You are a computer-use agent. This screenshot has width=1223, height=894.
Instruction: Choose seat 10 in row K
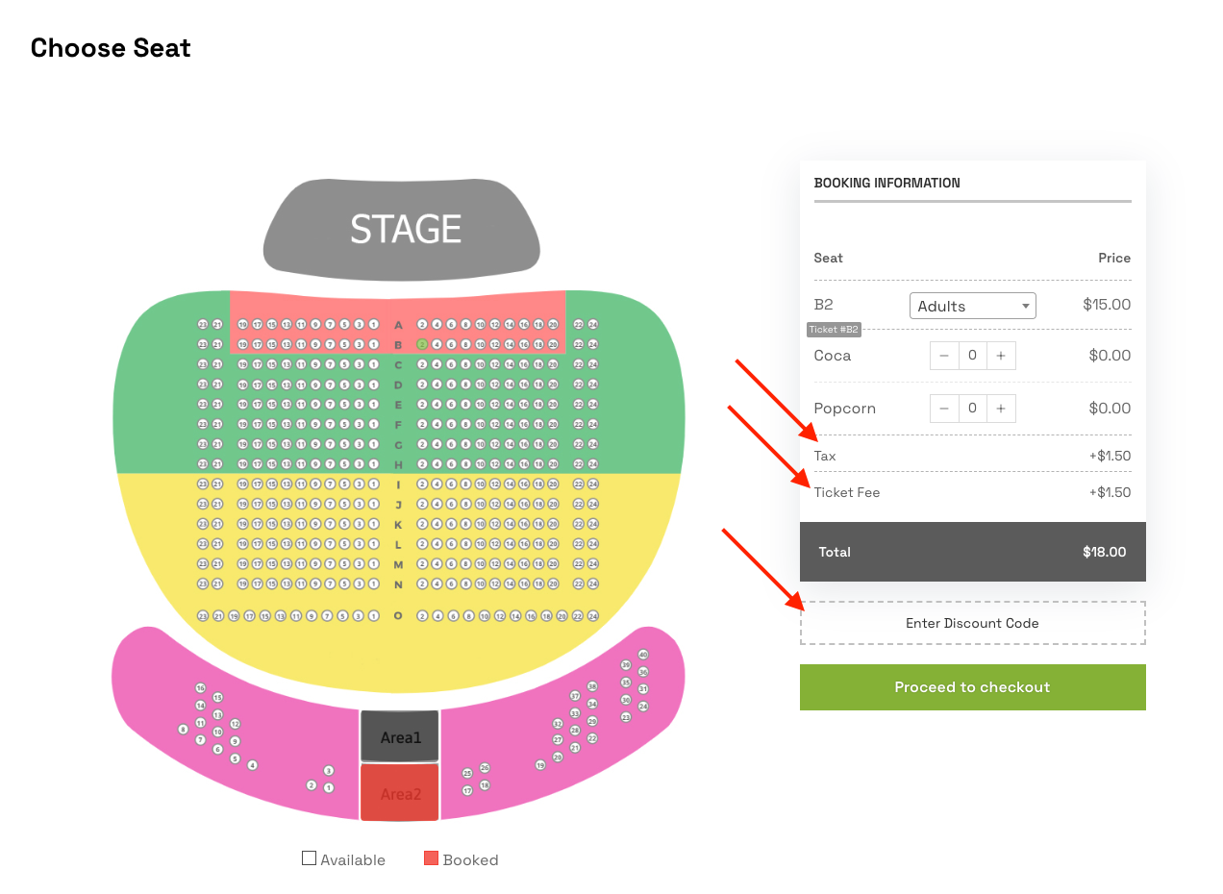(481, 524)
